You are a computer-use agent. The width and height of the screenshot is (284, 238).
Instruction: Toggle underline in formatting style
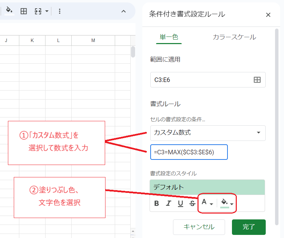pyautogui.click(x=180, y=204)
